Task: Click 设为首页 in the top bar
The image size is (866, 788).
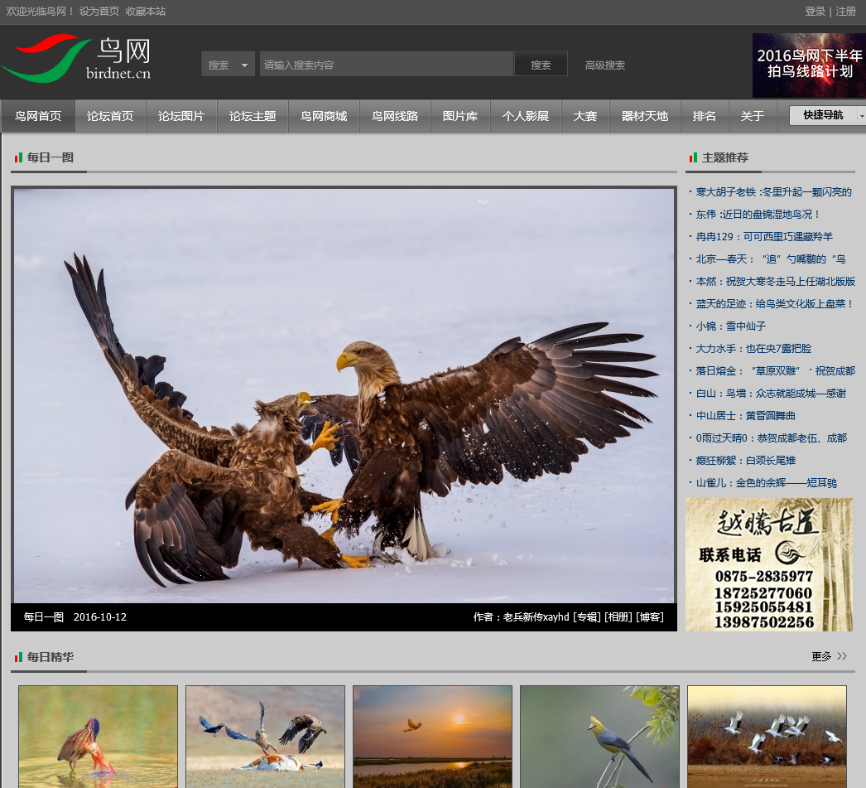Action: tap(99, 12)
